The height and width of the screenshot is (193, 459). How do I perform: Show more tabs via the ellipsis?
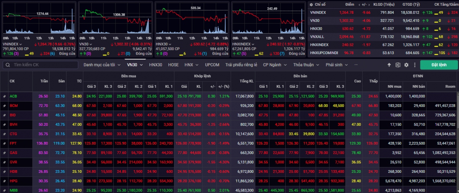coord(356,65)
